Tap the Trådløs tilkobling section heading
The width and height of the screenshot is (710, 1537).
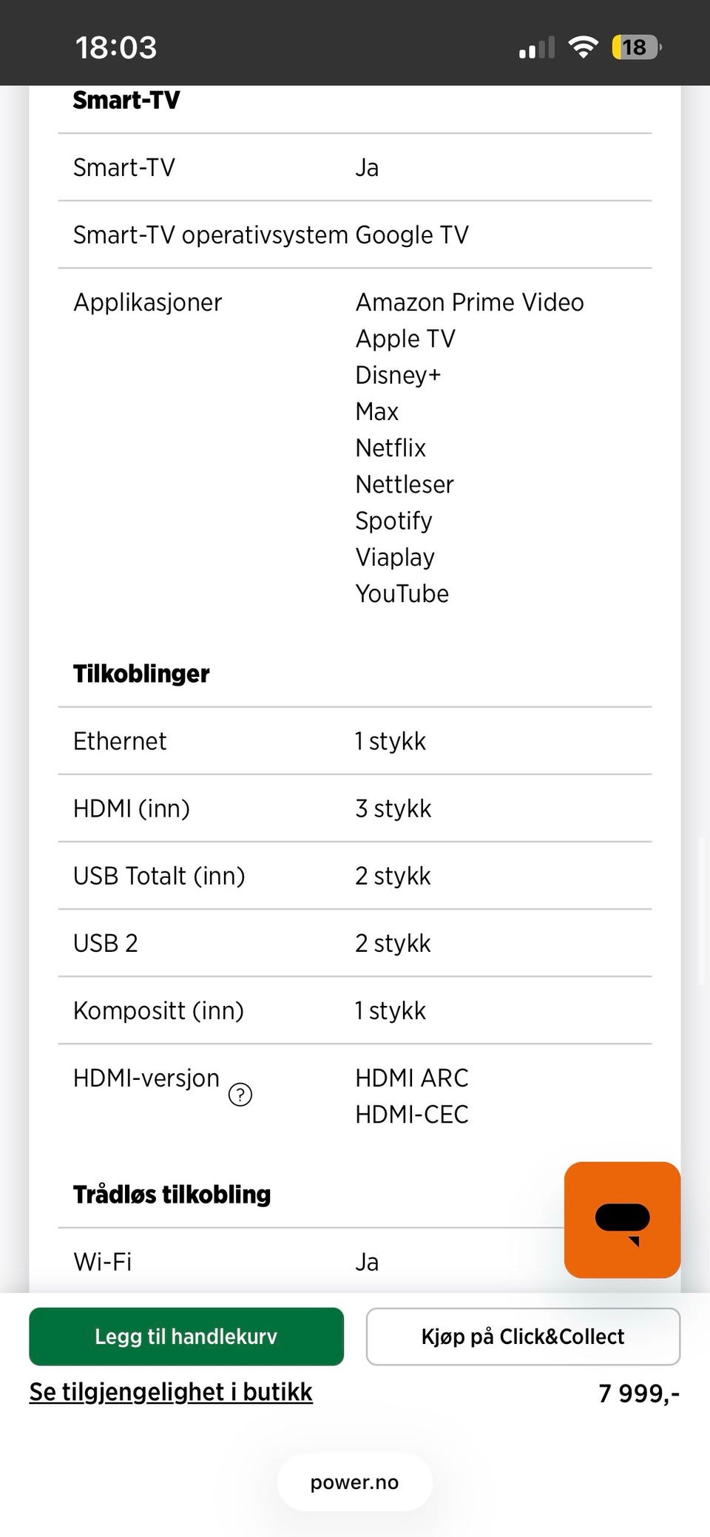pyautogui.click(x=172, y=1195)
